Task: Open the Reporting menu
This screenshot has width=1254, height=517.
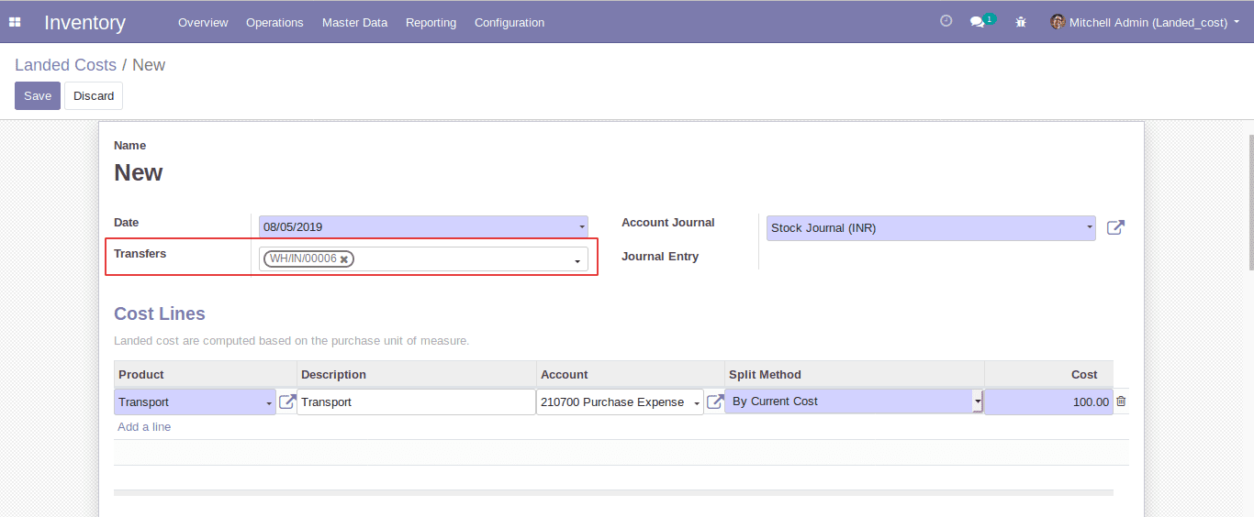Action: point(431,22)
